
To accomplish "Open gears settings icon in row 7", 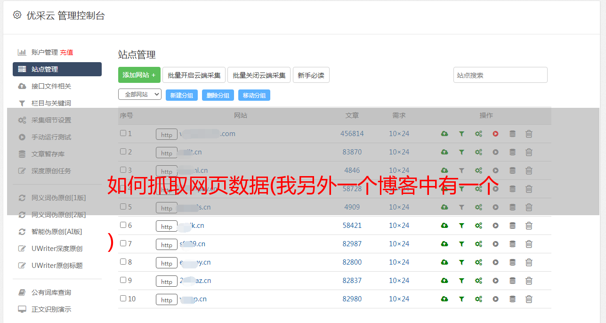I will coord(478,244).
